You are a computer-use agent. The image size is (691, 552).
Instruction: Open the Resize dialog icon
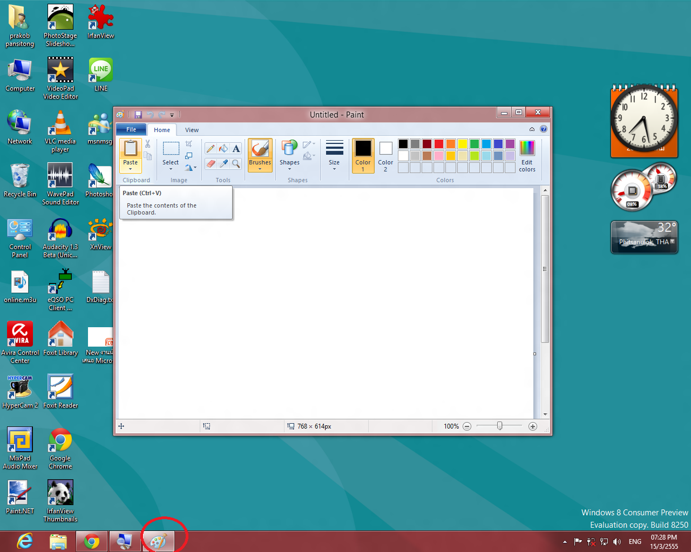(x=189, y=155)
